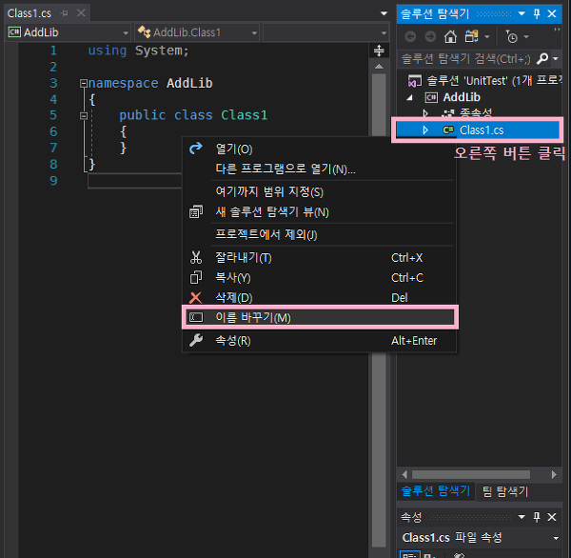Image resolution: width=571 pixels, height=558 pixels.
Task: Click the pending changes filter clock icon
Action: (512, 37)
